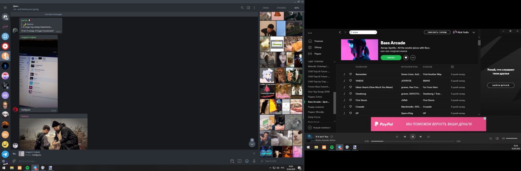
Task: Open scheduled messages calendar icon in Telegram
Action: pos(232,161)
